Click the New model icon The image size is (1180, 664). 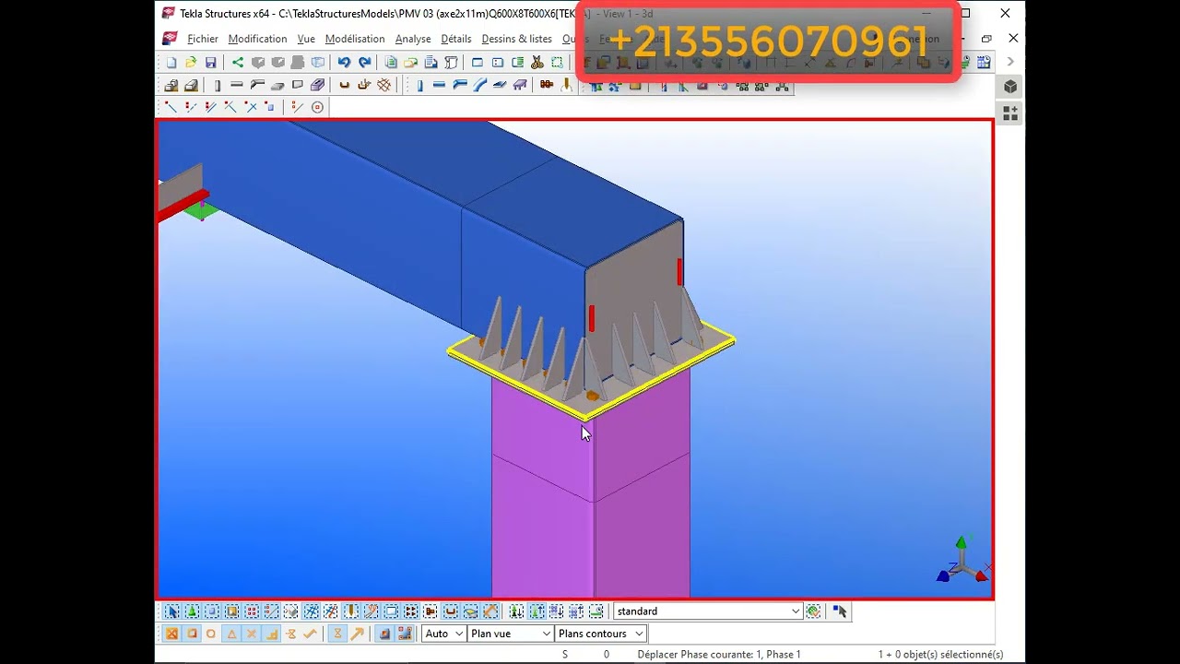pos(171,63)
